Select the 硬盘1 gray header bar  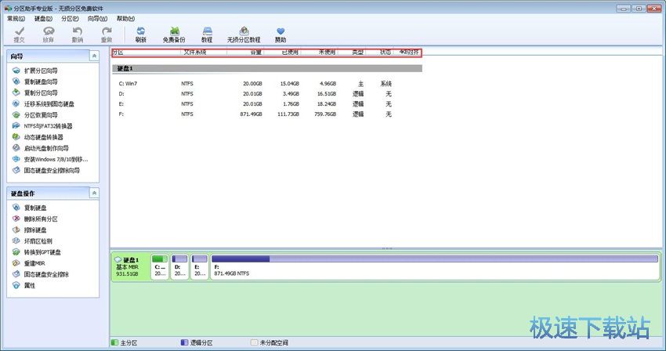[x=268, y=68]
